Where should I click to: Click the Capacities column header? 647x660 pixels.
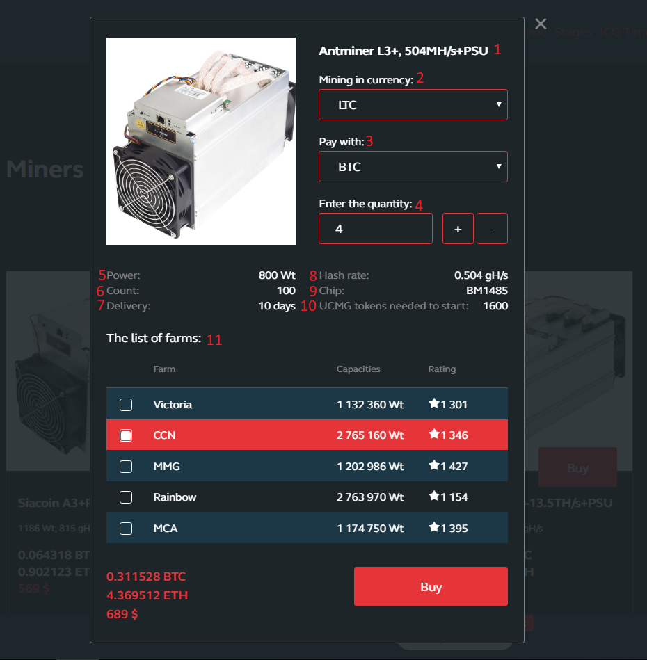click(x=358, y=369)
